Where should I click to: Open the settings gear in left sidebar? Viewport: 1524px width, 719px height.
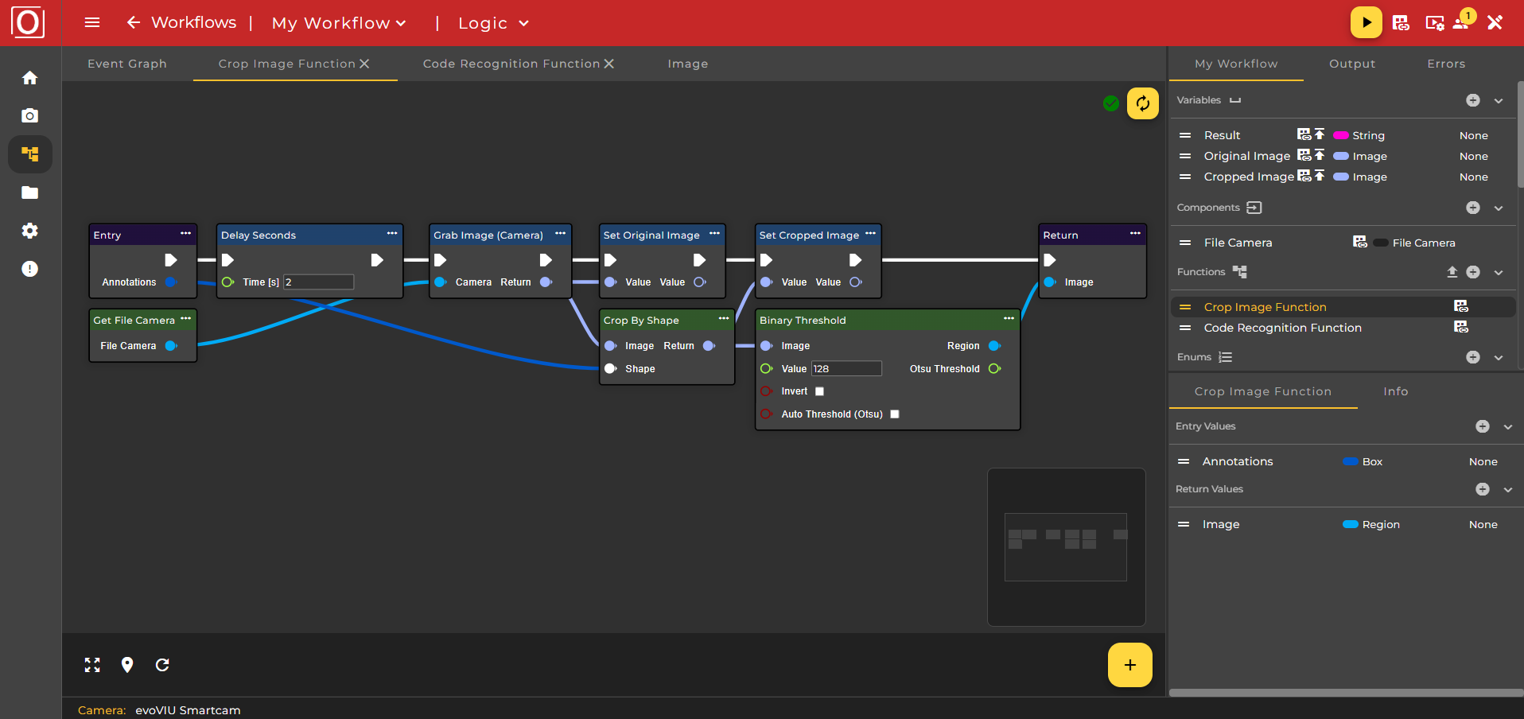[x=29, y=231]
